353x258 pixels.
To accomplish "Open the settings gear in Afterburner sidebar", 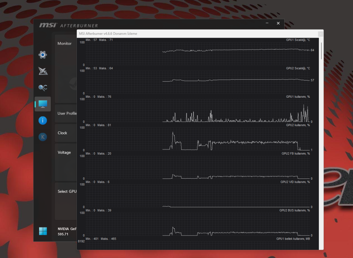I will [43, 54].
